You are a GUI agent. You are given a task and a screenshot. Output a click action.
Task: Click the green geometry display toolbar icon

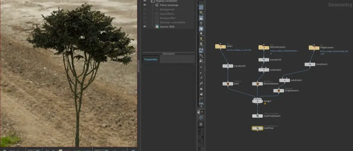(201, 13)
